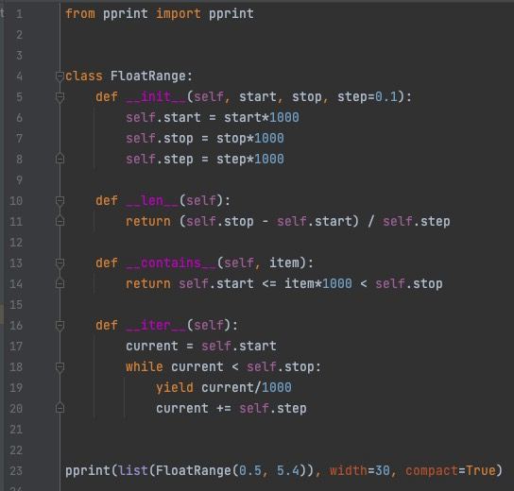Click 'item*1000' in the contains return
Screen dimensions: 514x491
318,283
